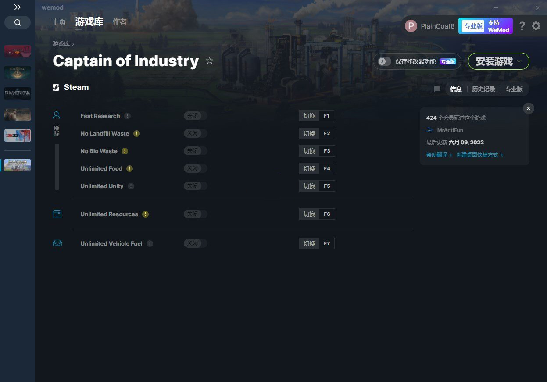This screenshot has width=547, height=382.
Task: Open the help question mark icon
Action: [x=522, y=26]
